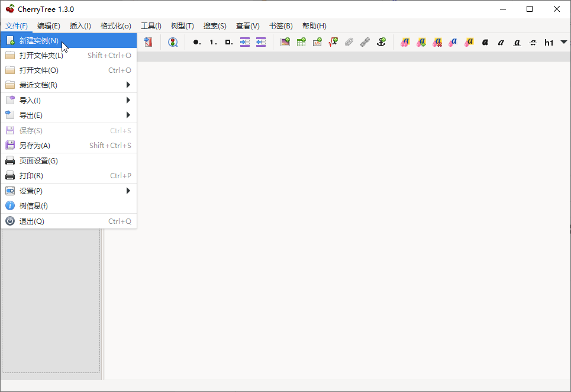Choose 打开文件夹(L) menu entry
Image resolution: width=571 pixels, height=392 pixels.
(x=69, y=56)
